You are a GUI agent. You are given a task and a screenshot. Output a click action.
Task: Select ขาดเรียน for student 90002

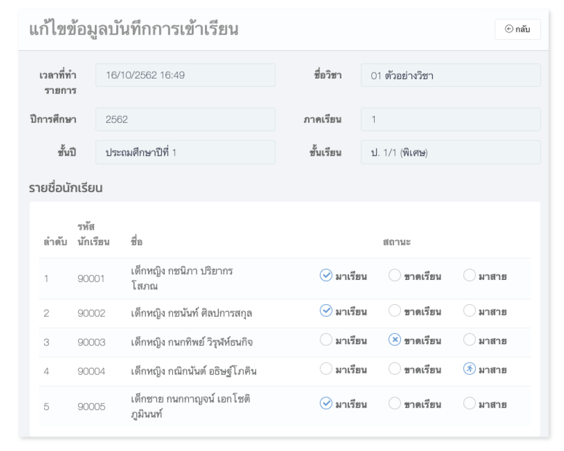tap(395, 311)
